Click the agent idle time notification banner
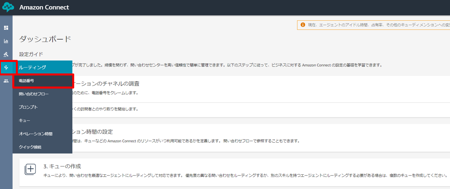The image size is (450, 189). [373, 25]
